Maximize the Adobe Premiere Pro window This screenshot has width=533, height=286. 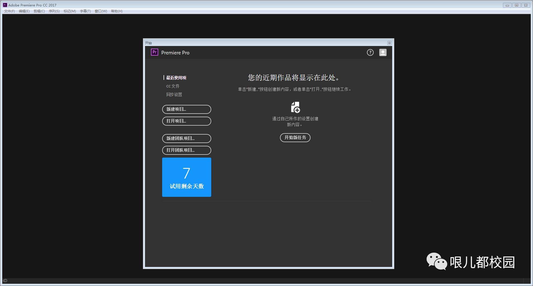pos(516,5)
